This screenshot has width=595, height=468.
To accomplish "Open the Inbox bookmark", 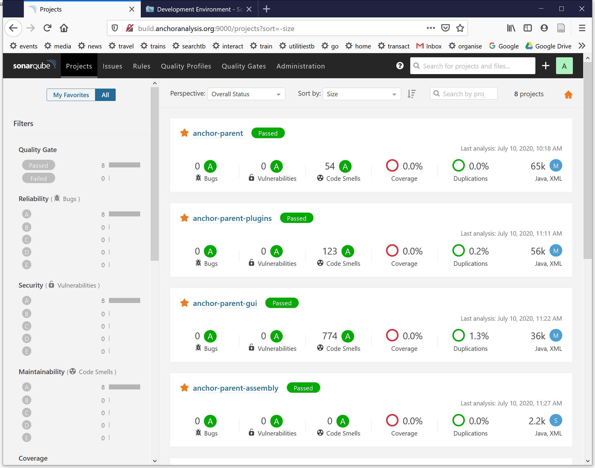I will coord(429,46).
